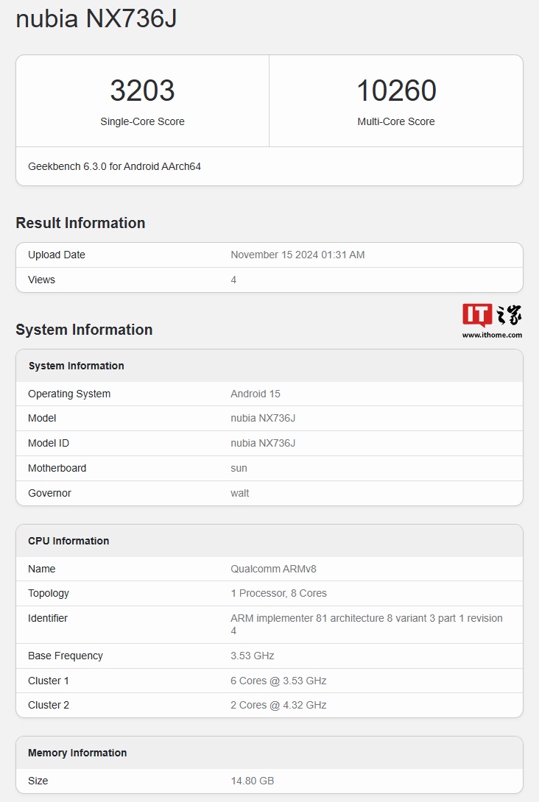This screenshot has width=539, height=802.
Task: Select the Motherboard value sun
Action: tap(239, 468)
